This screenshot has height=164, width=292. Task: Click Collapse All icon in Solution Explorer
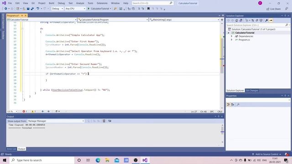pyautogui.click(x=257, y=20)
